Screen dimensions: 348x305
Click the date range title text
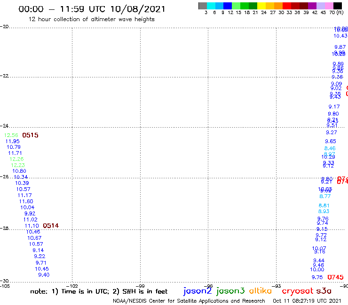(92, 9)
